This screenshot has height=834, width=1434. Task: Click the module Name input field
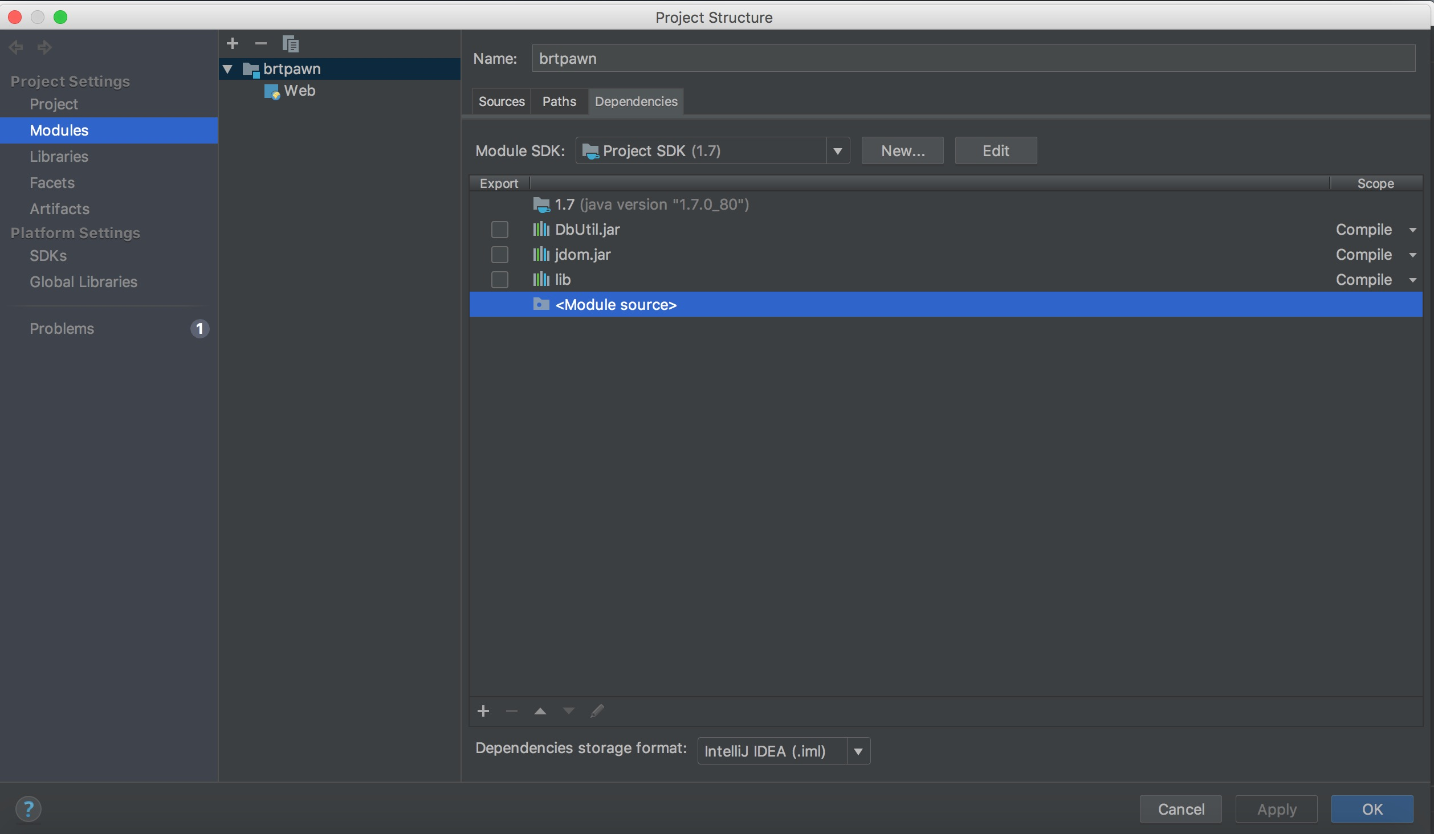pos(973,59)
